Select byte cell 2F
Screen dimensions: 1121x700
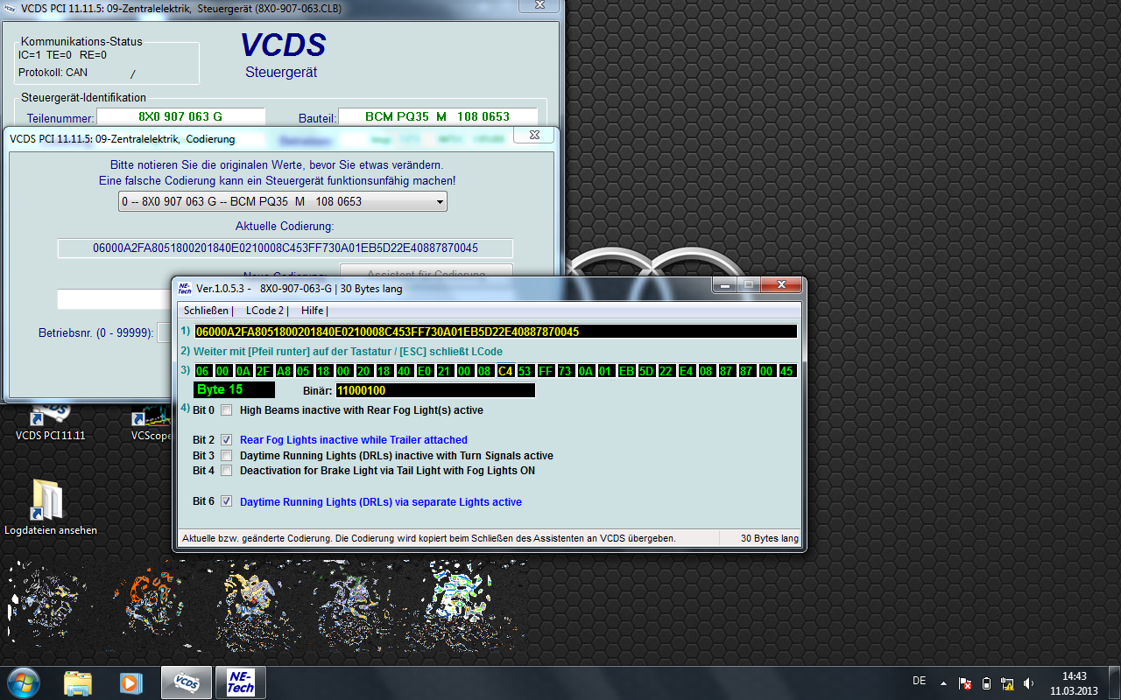(x=264, y=371)
